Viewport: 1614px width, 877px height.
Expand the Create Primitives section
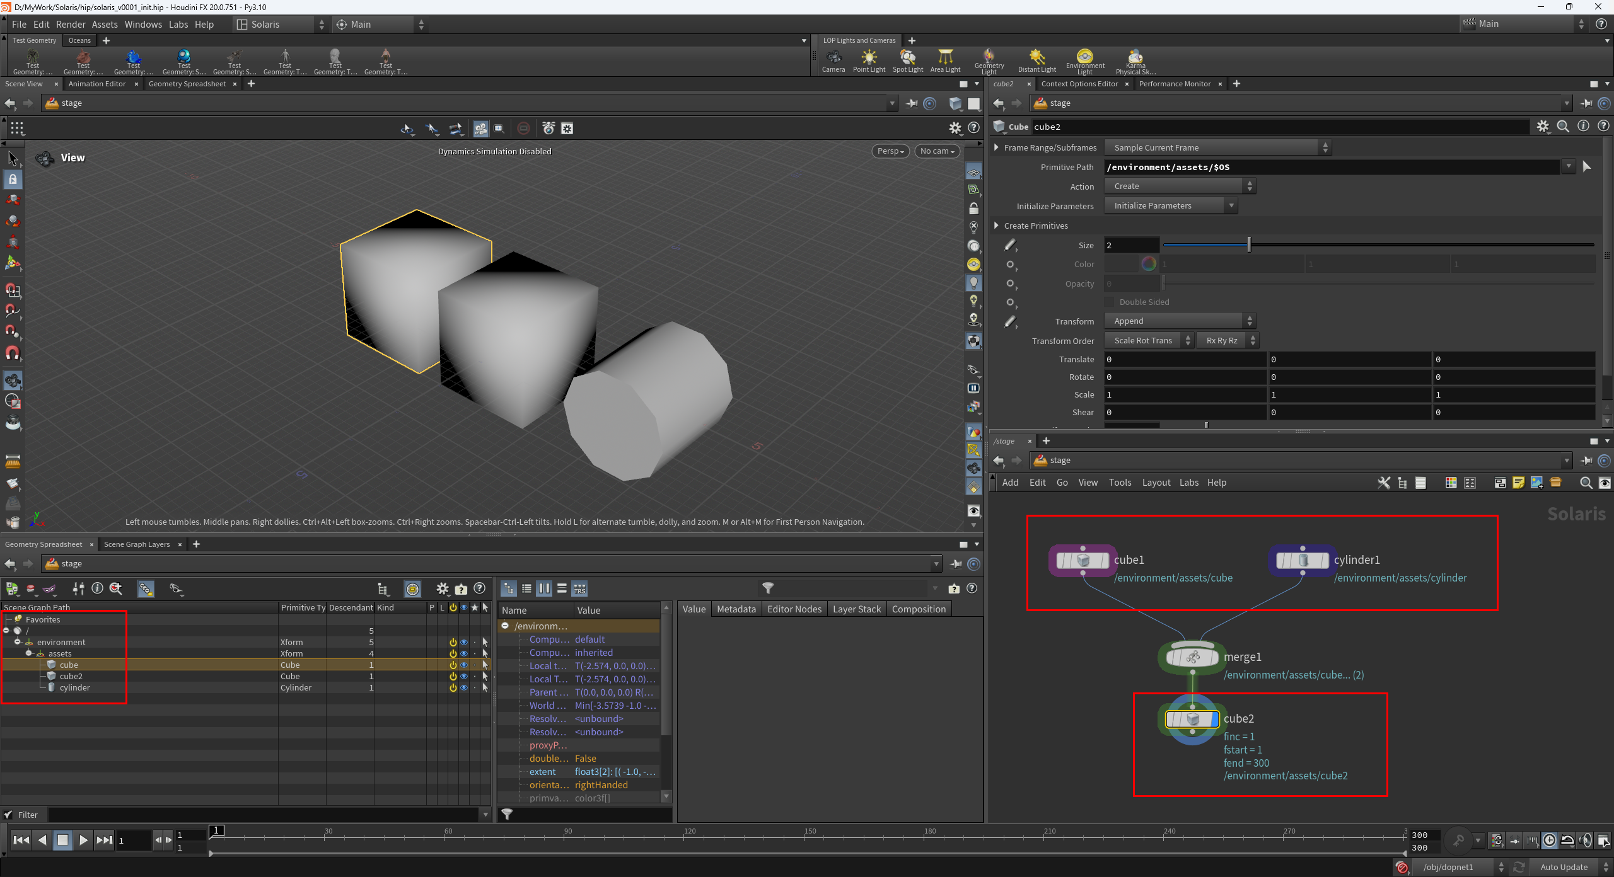point(997,226)
